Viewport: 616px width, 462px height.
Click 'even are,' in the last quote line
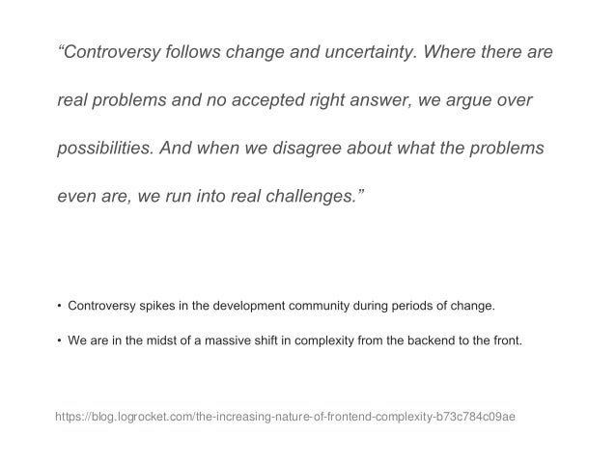point(95,196)
